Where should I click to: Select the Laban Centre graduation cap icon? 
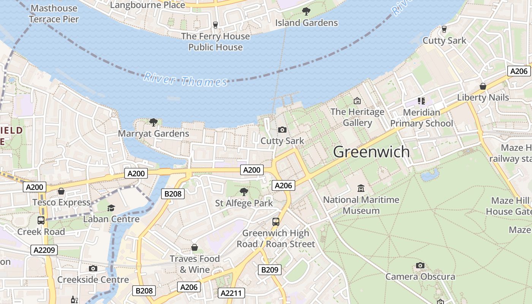[x=111, y=208]
